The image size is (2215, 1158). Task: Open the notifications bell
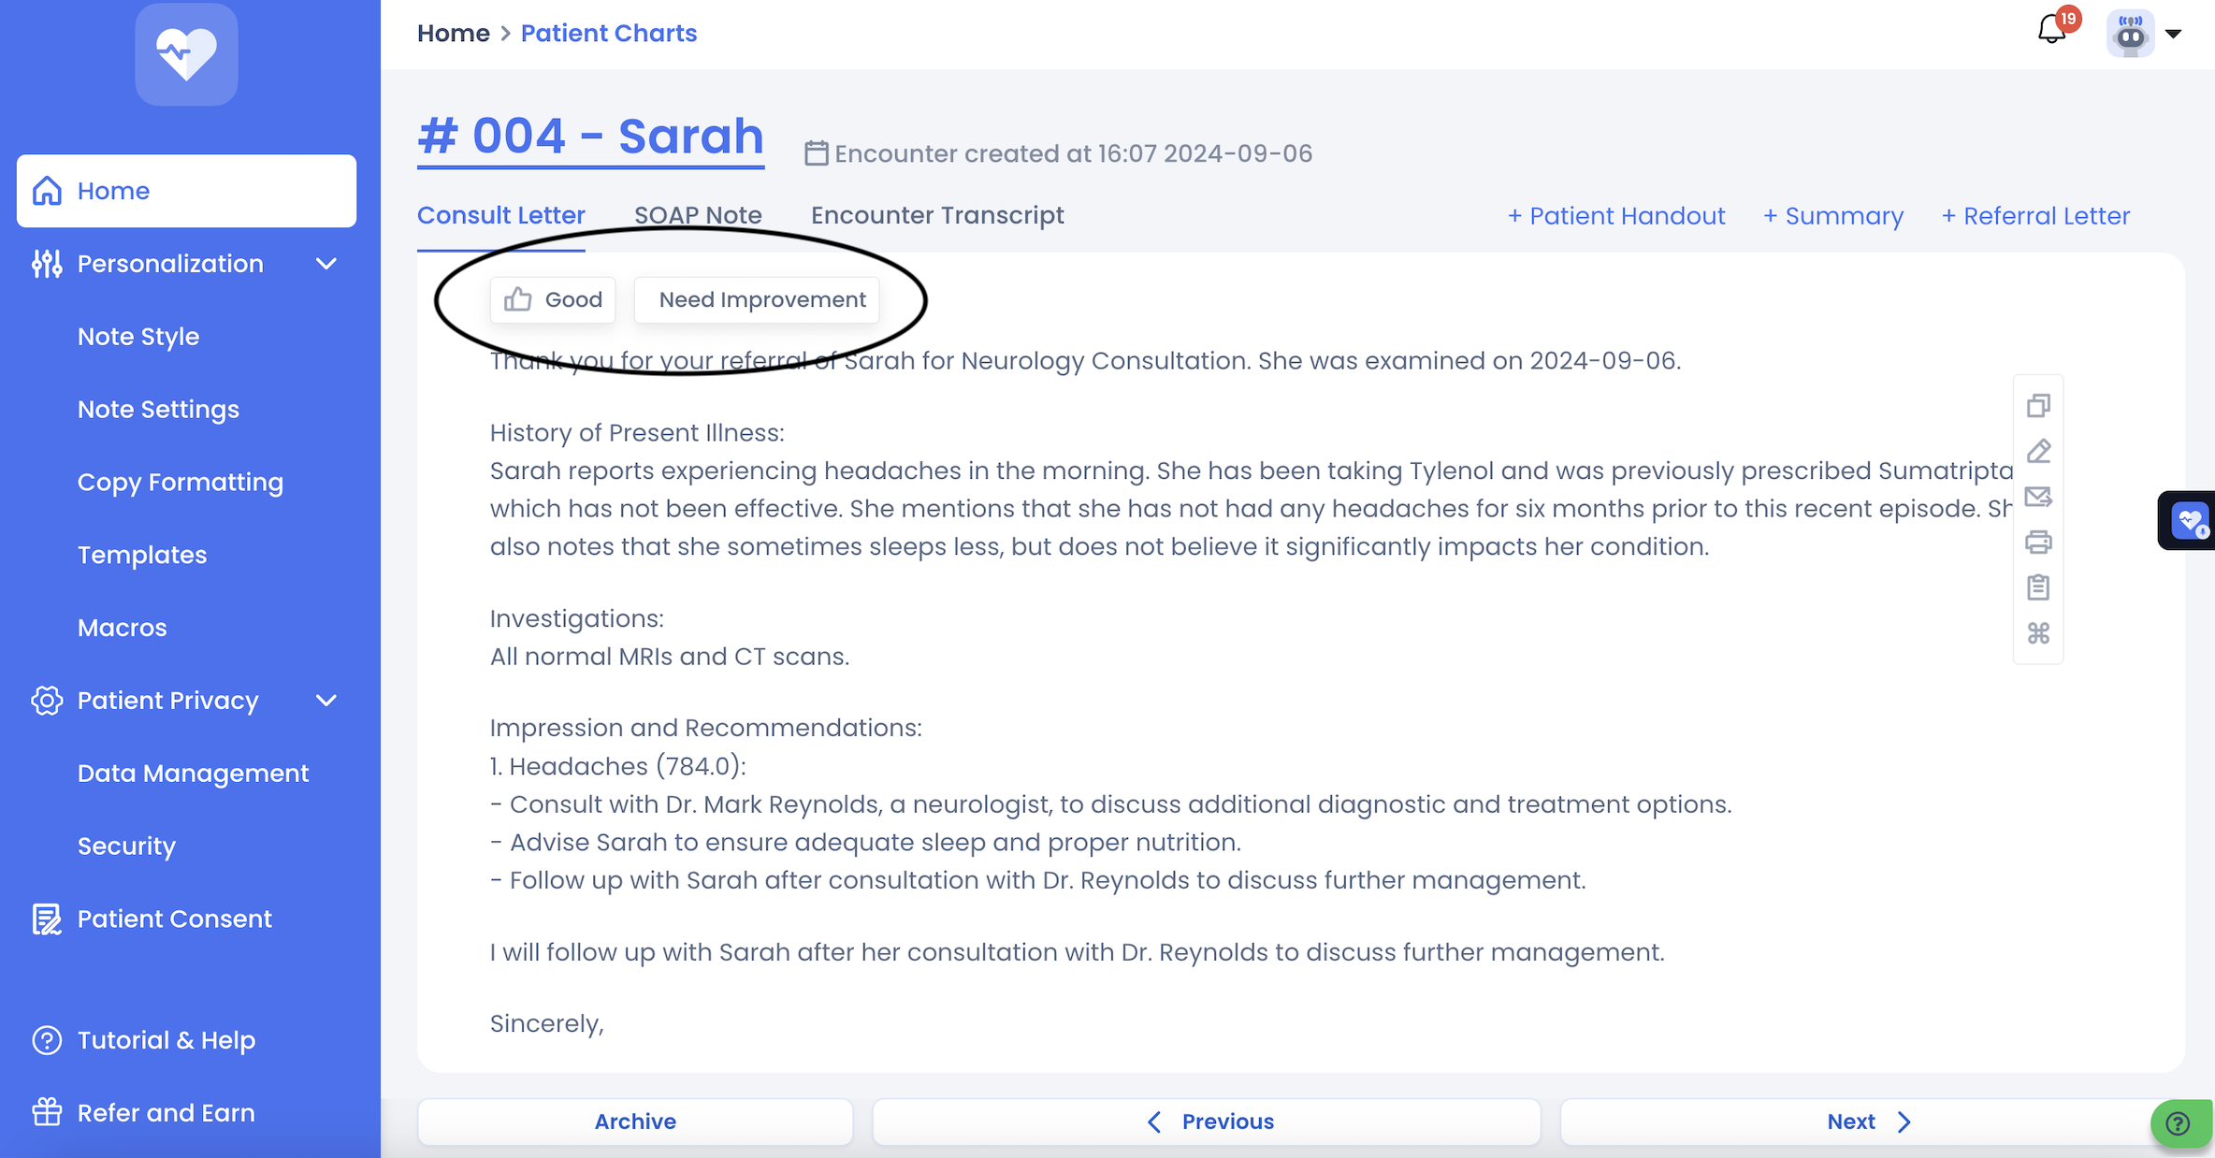[2051, 31]
